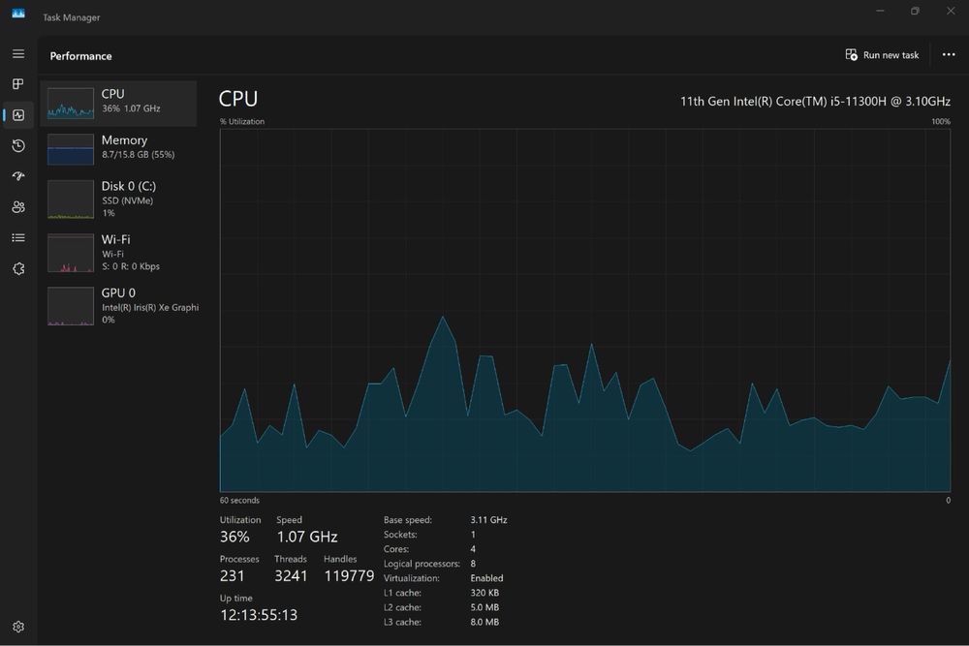Click the i5-11300H processor name text
This screenshot has height=646, width=969.
tap(815, 102)
